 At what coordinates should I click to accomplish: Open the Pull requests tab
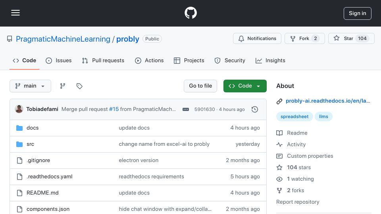tap(103, 60)
